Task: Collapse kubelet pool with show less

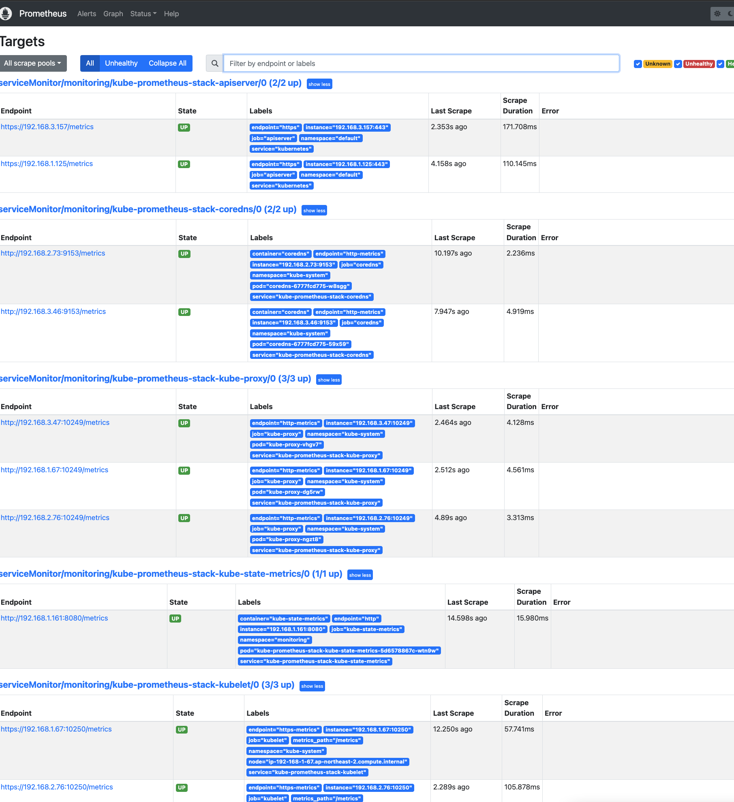Action: [x=312, y=686]
